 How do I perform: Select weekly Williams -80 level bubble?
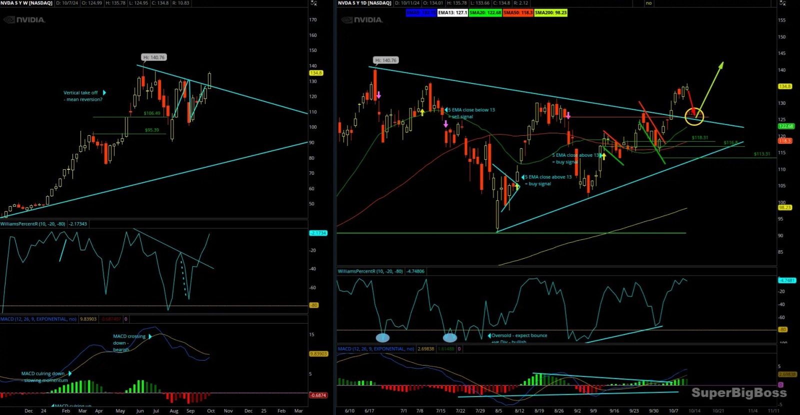point(314,305)
